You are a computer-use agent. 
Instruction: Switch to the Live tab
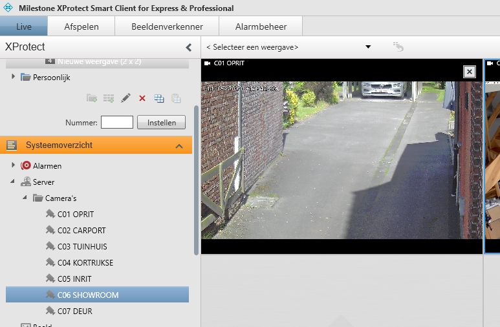(24, 26)
